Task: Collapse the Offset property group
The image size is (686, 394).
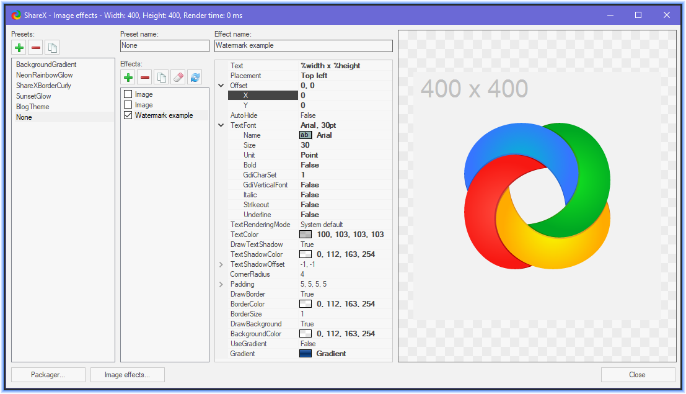Action: 221,86
